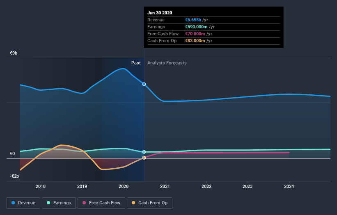
Task: Click the Past section label
Action: pyautogui.click(x=136, y=63)
